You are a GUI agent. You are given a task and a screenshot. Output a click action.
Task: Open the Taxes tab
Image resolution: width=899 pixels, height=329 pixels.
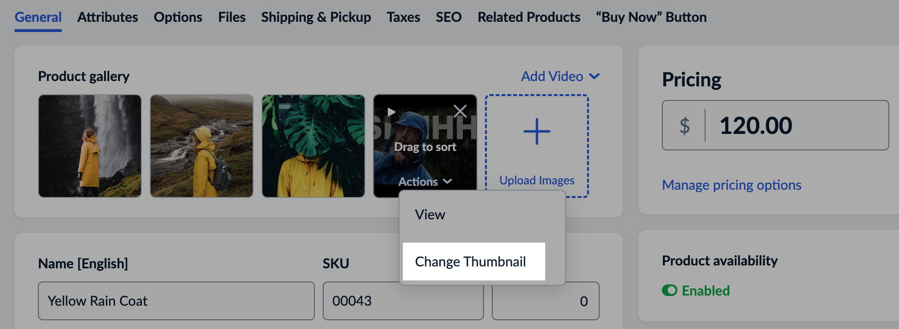(403, 17)
